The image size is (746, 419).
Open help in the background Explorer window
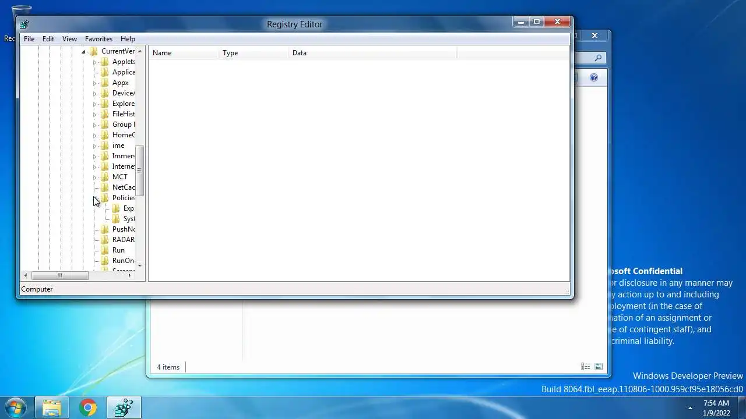tap(594, 77)
